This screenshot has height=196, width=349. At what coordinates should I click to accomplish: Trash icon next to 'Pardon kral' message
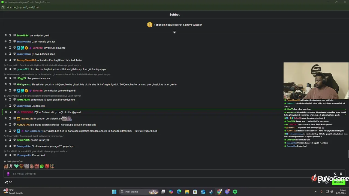pos(6,155)
